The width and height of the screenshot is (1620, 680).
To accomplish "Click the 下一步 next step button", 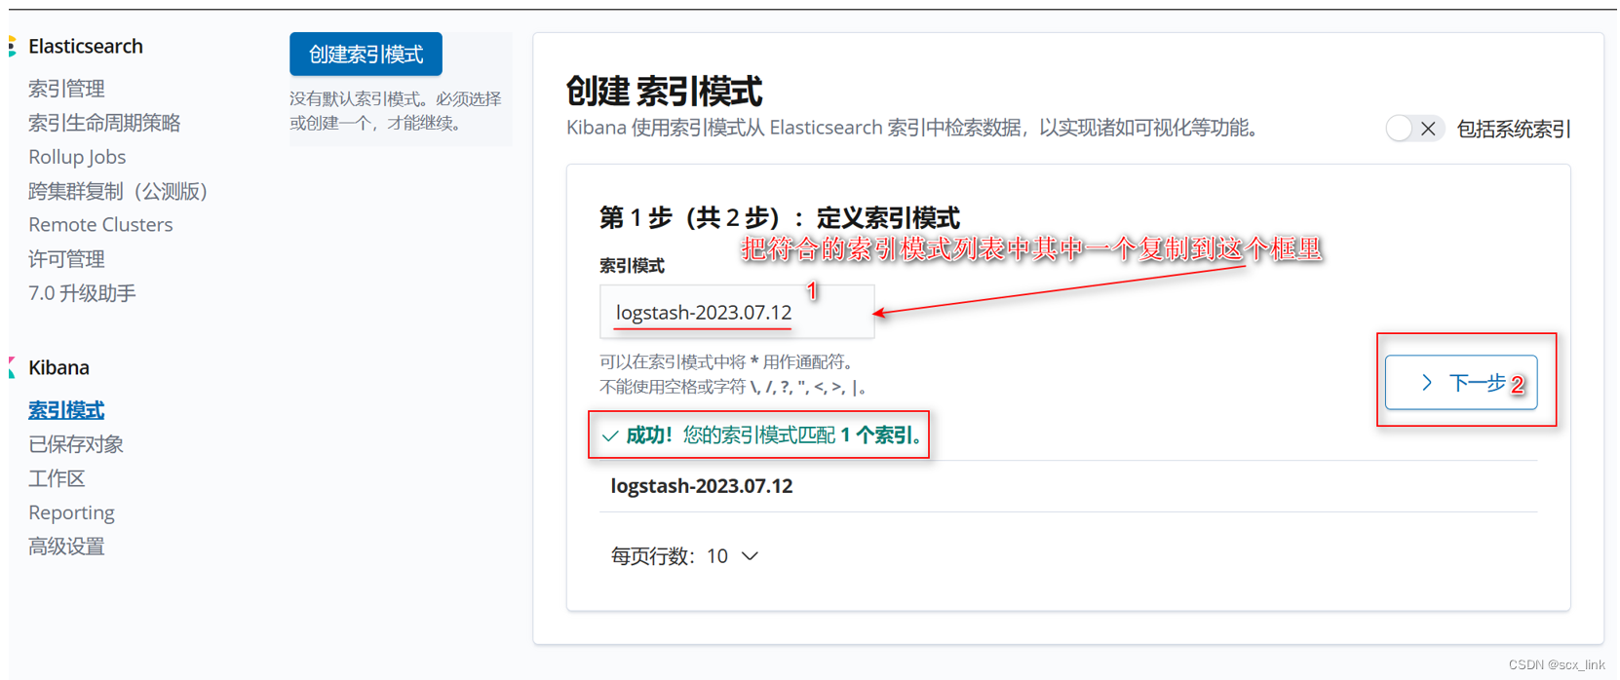I will click(x=1461, y=383).
